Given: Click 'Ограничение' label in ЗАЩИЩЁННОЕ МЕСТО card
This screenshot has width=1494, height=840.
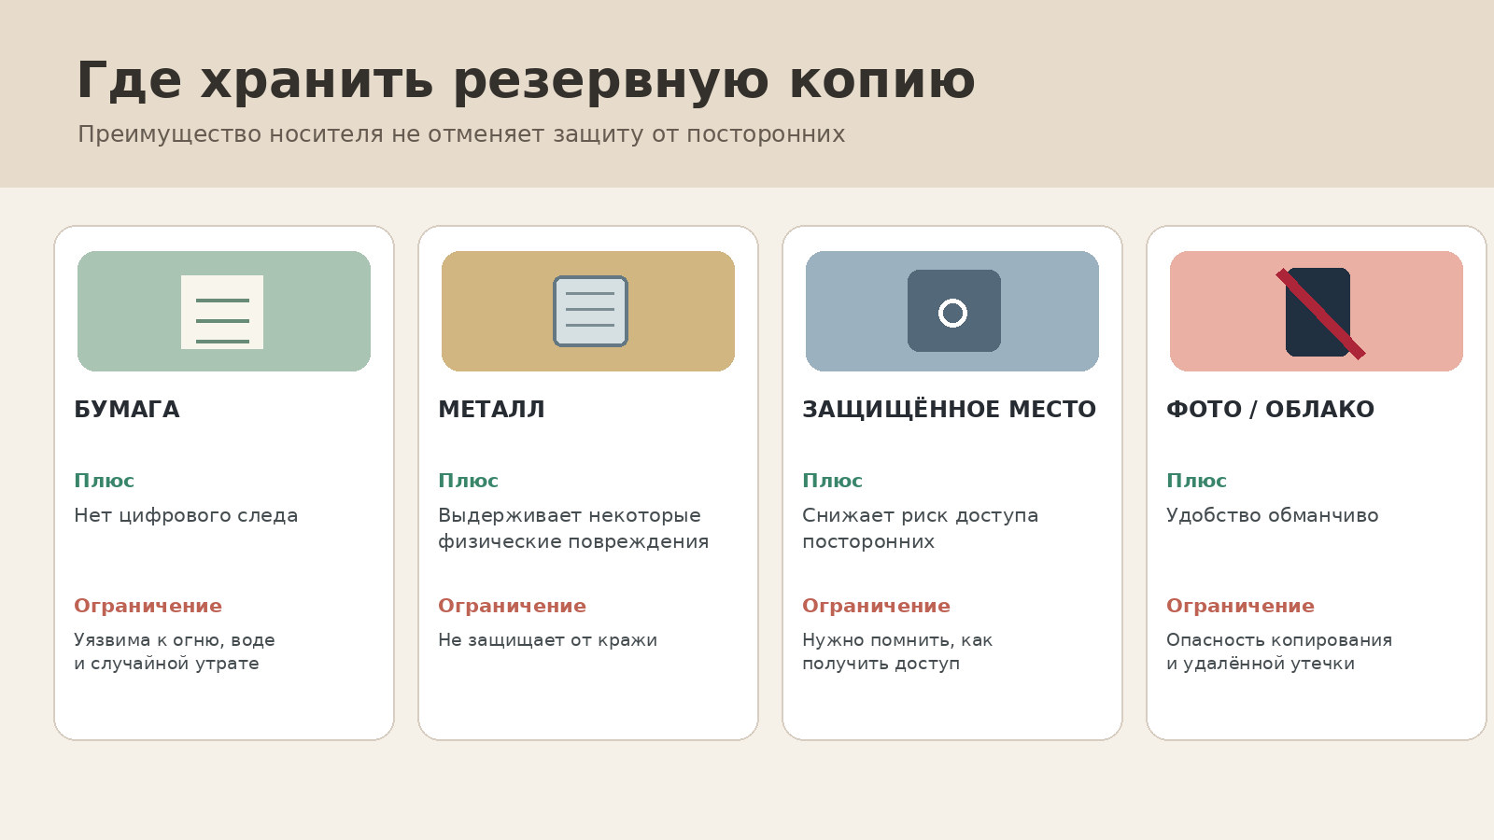Looking at the screenshot, I should (x=877, y=606).
